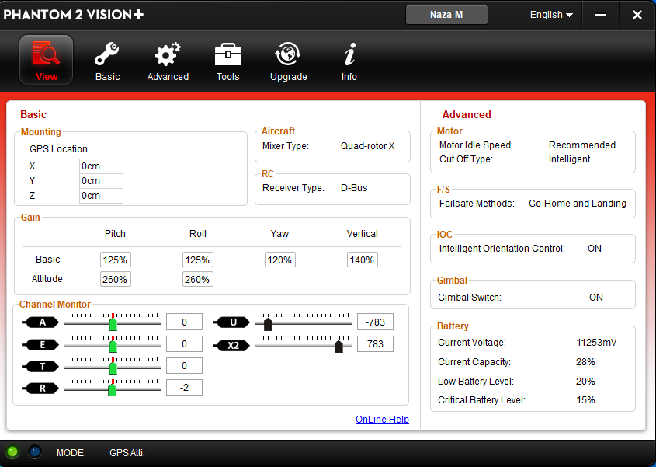Click the 'GPS Atti.' mode text
The height and width of the screenshot is (467, 656).
pyautogui.click(x=127, y=453)
